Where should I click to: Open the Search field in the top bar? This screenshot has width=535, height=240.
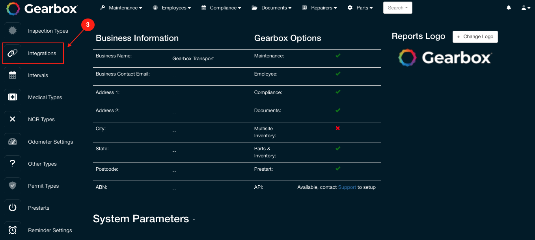pos(397,7)
